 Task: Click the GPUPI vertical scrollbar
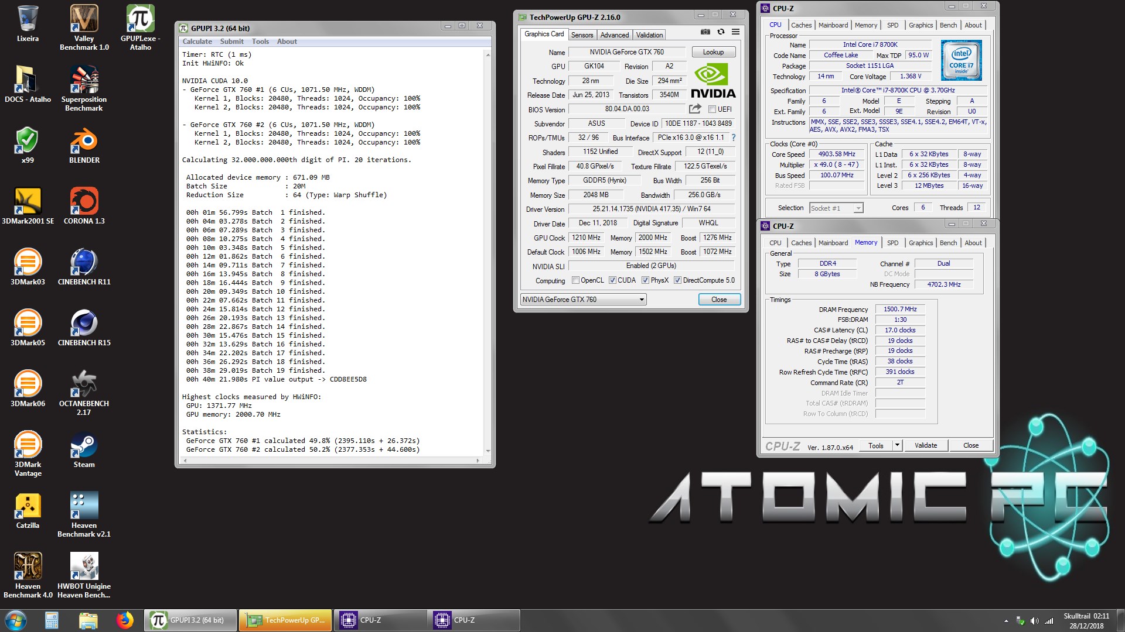[487, 252]
